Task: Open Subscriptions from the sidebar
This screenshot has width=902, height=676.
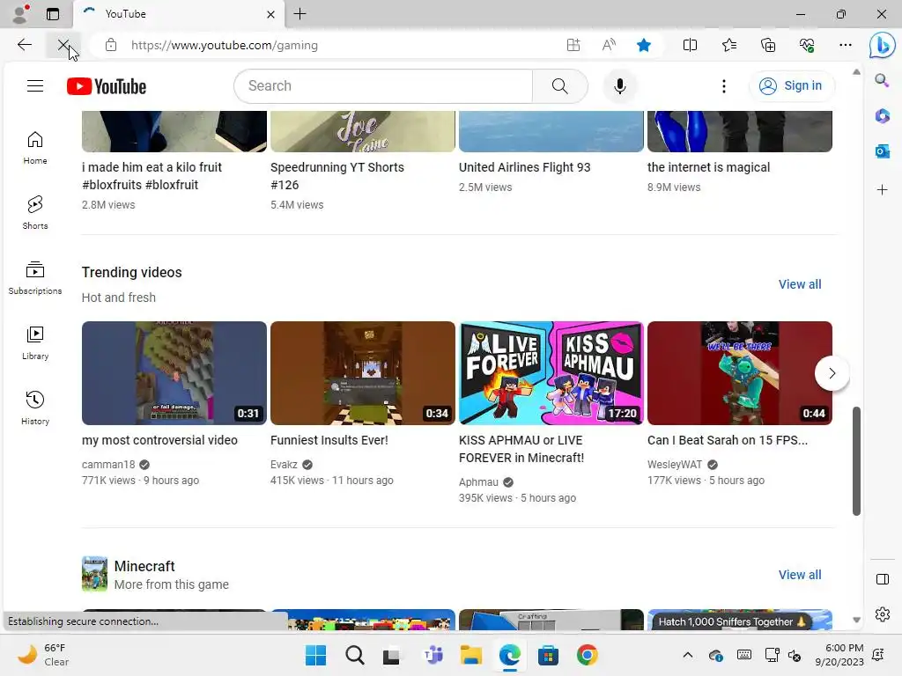Action: point(35,278)
